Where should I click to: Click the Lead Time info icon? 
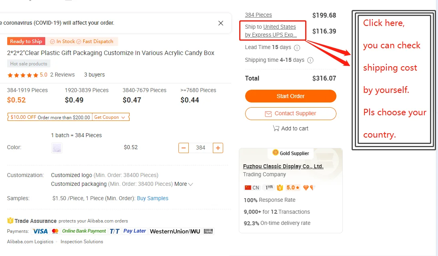[x=297, y=47]
